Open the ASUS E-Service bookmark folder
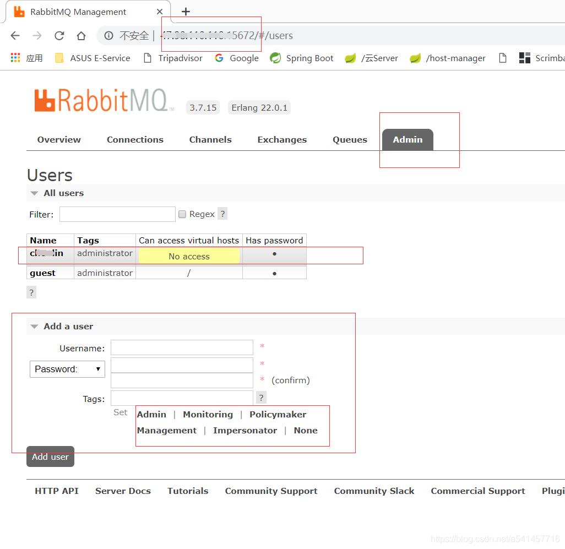 click(x=93, y=58)
